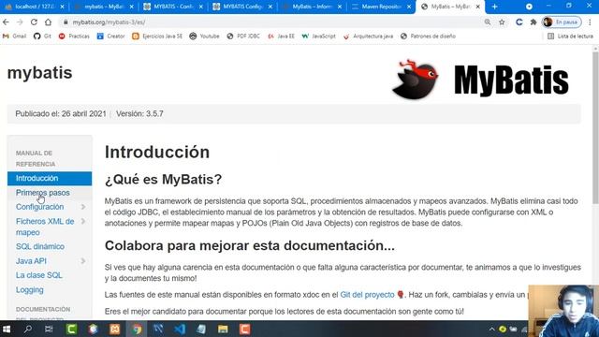Open the Youtube bookmark
599x337 pixels.
(x=204, y=37)
